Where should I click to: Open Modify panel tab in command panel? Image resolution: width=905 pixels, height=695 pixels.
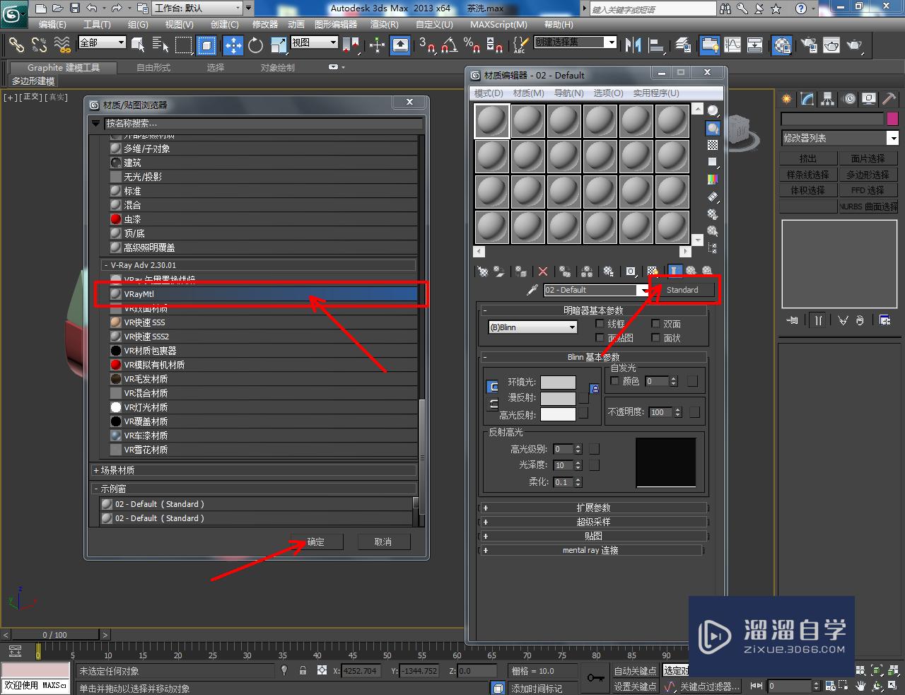pyautogui.click(x=807, y=99)
